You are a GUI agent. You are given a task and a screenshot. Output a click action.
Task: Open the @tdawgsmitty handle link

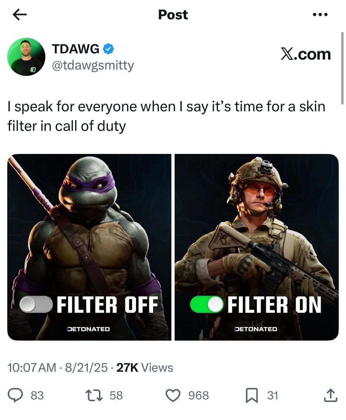[93, 65]
